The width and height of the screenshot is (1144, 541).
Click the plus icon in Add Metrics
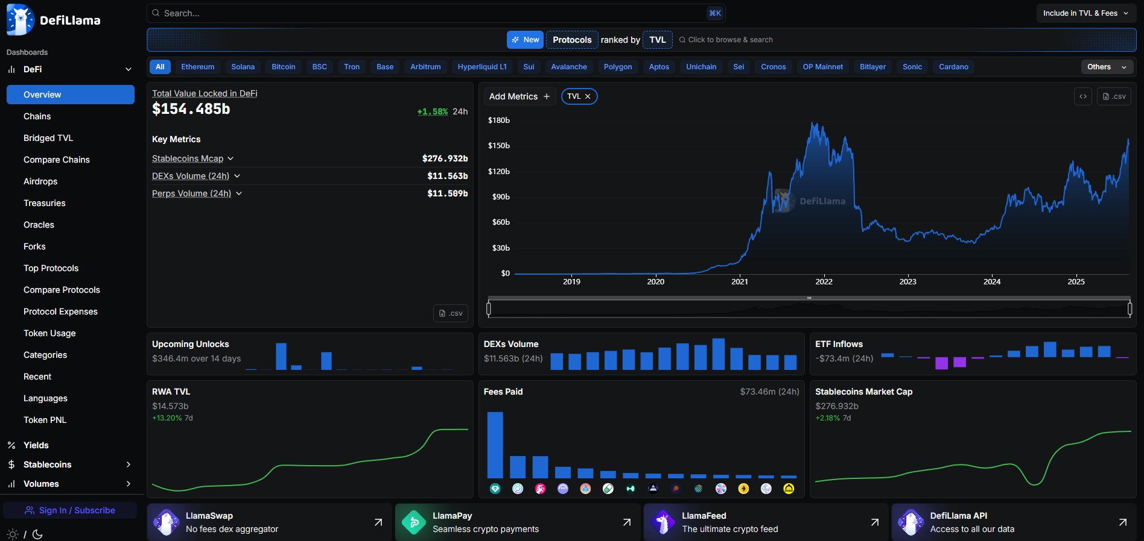[547, 96]
